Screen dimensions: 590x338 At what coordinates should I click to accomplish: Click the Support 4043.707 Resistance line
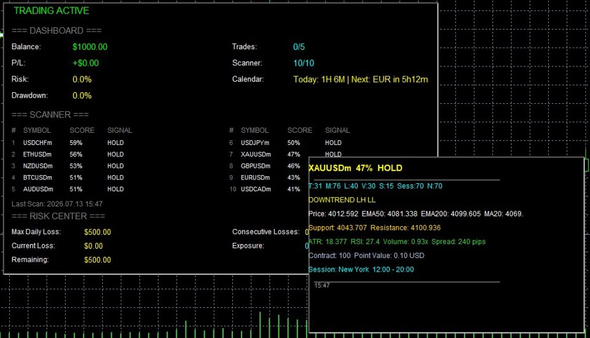click(x=374, y=228)
